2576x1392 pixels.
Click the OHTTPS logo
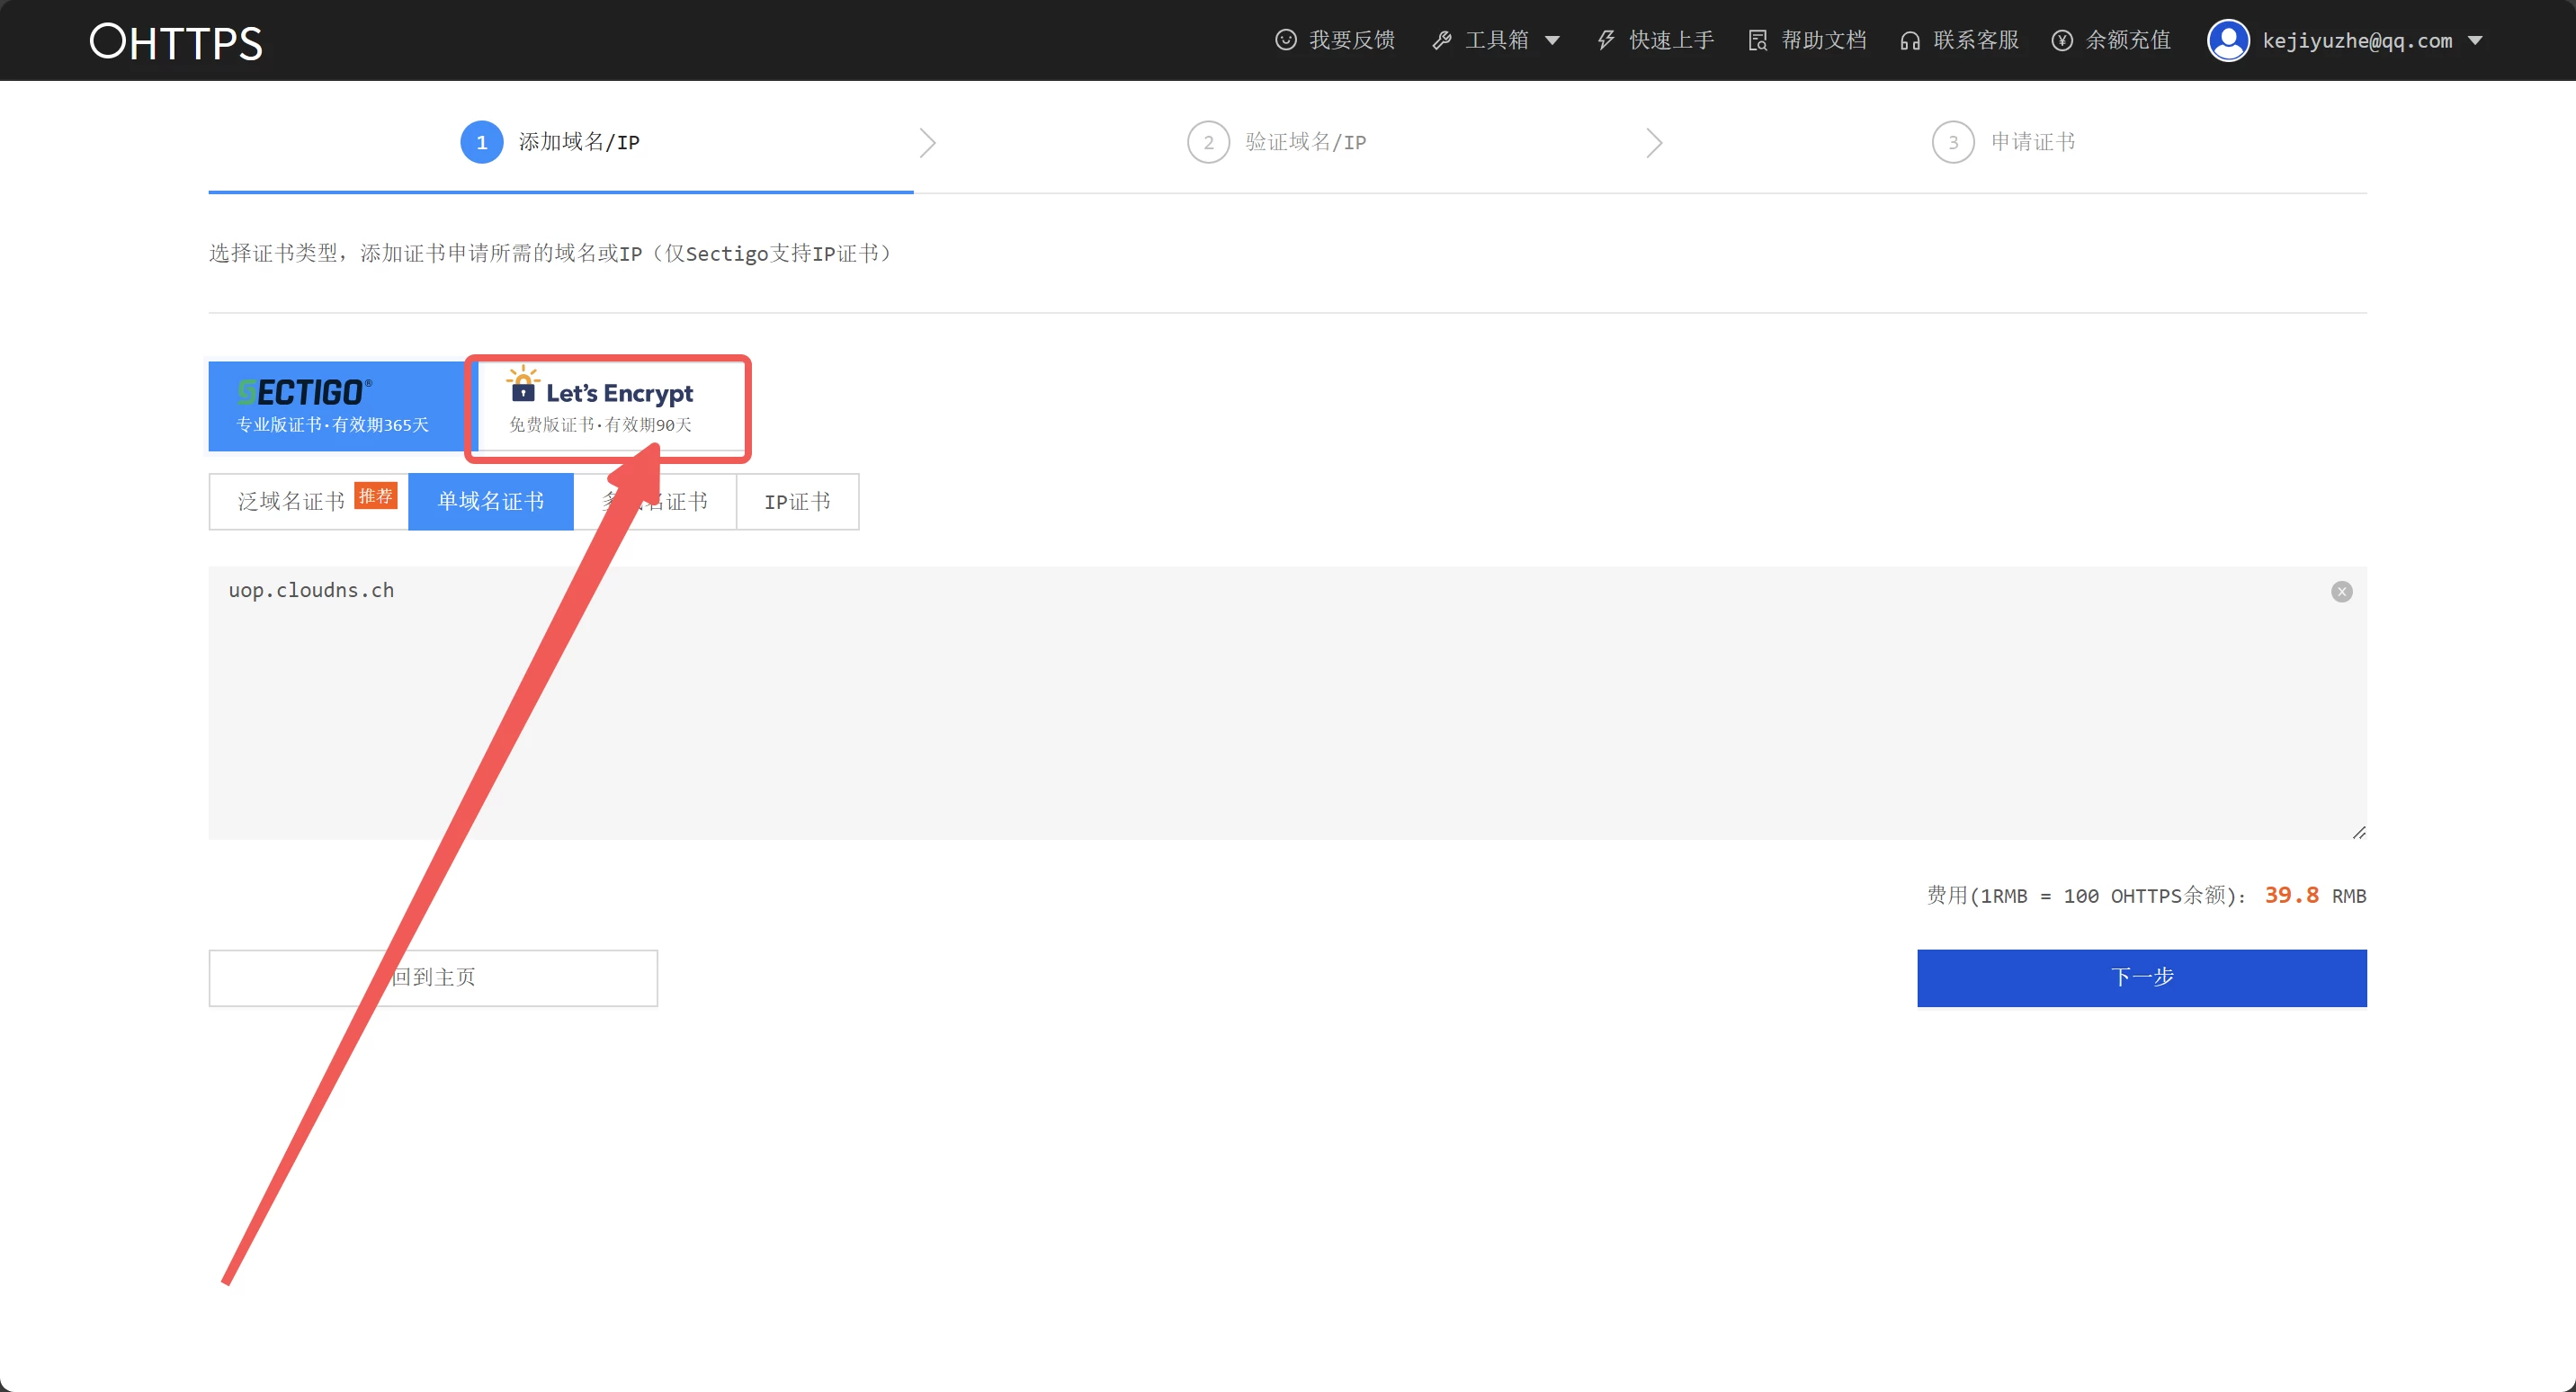176,42
